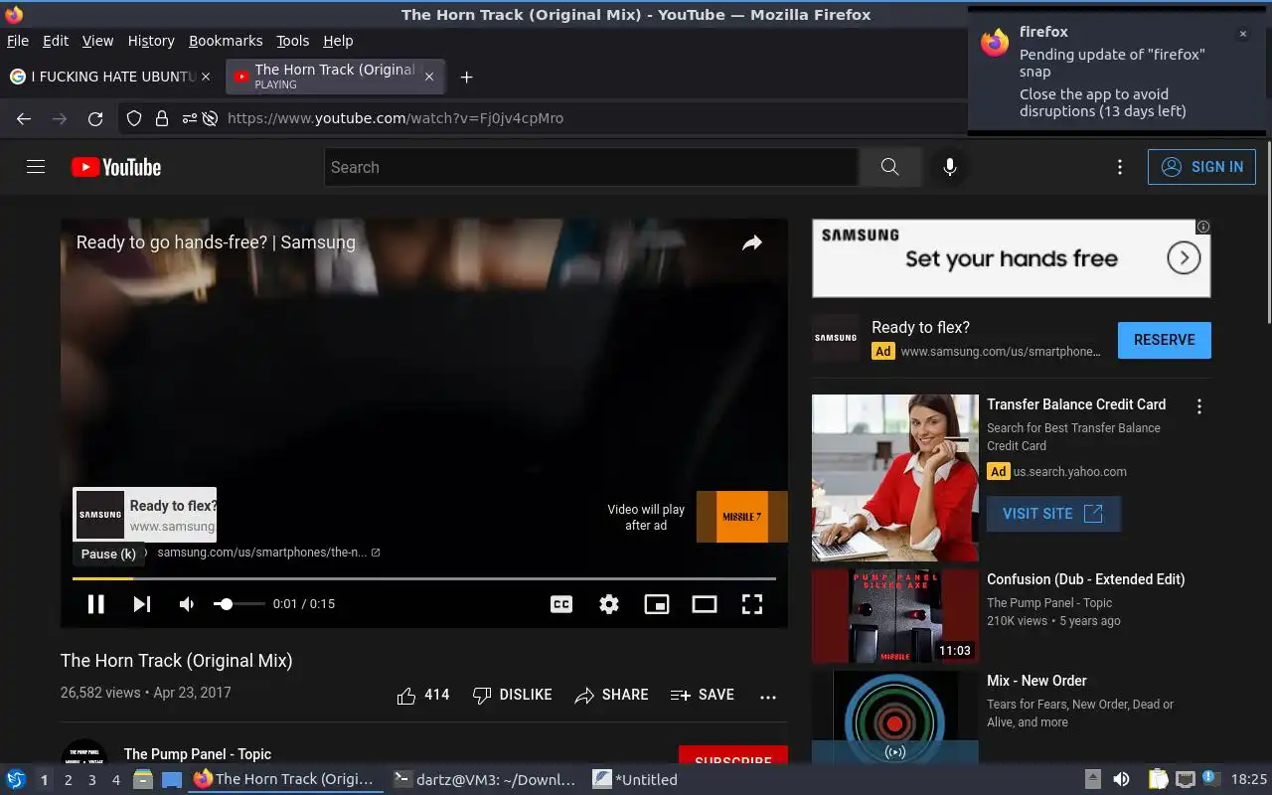Switch to theater mode
Viewport: 1272px width, 795px height.
705,604
